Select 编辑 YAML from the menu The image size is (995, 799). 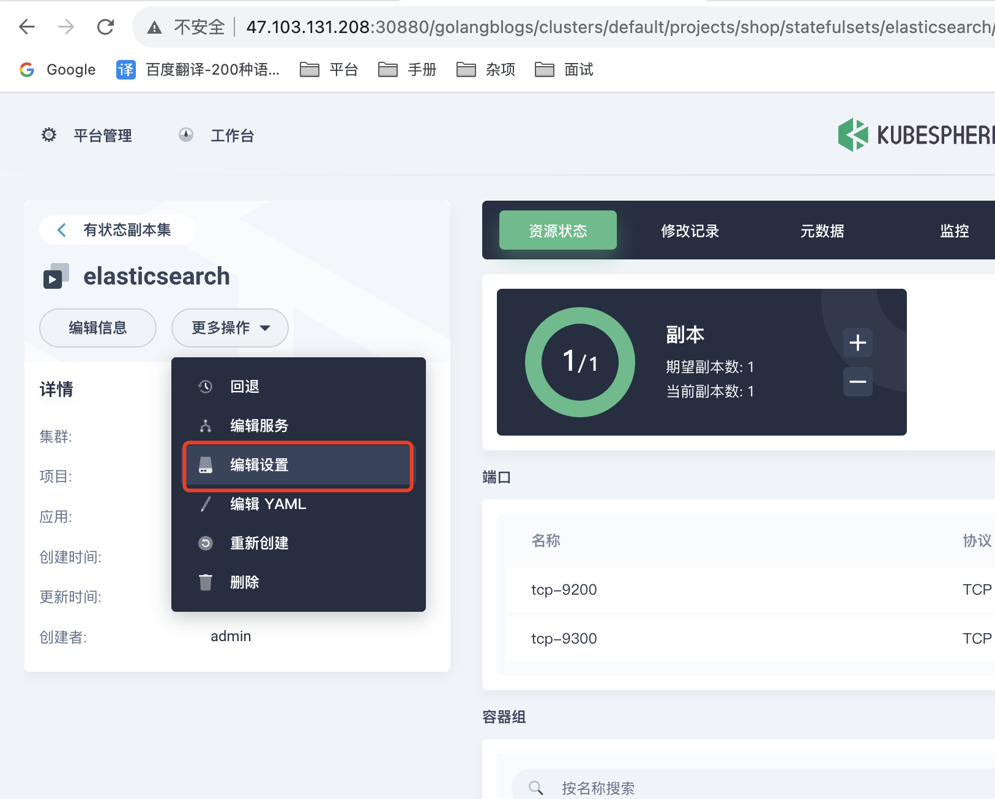(299, 504)
